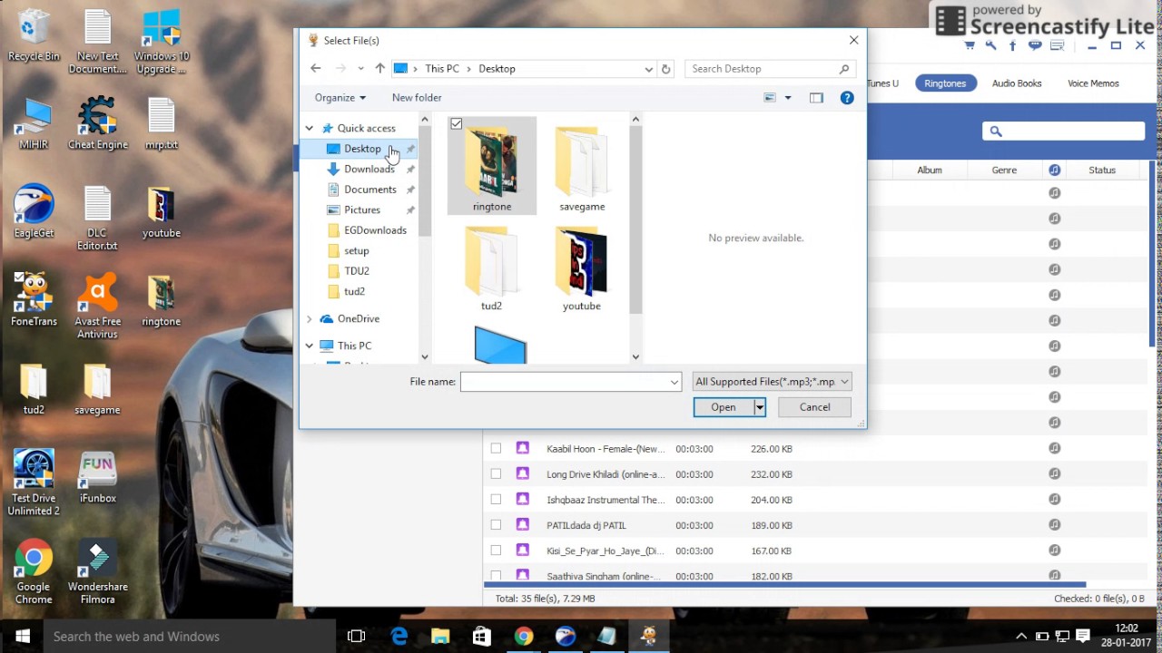Switch to the Audio Books tab
Screen dimensions: 1162x653
1017,83
